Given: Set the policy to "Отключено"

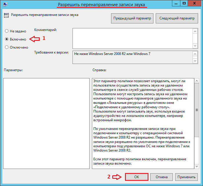Looking at the screenshot, I should (7, 47).
